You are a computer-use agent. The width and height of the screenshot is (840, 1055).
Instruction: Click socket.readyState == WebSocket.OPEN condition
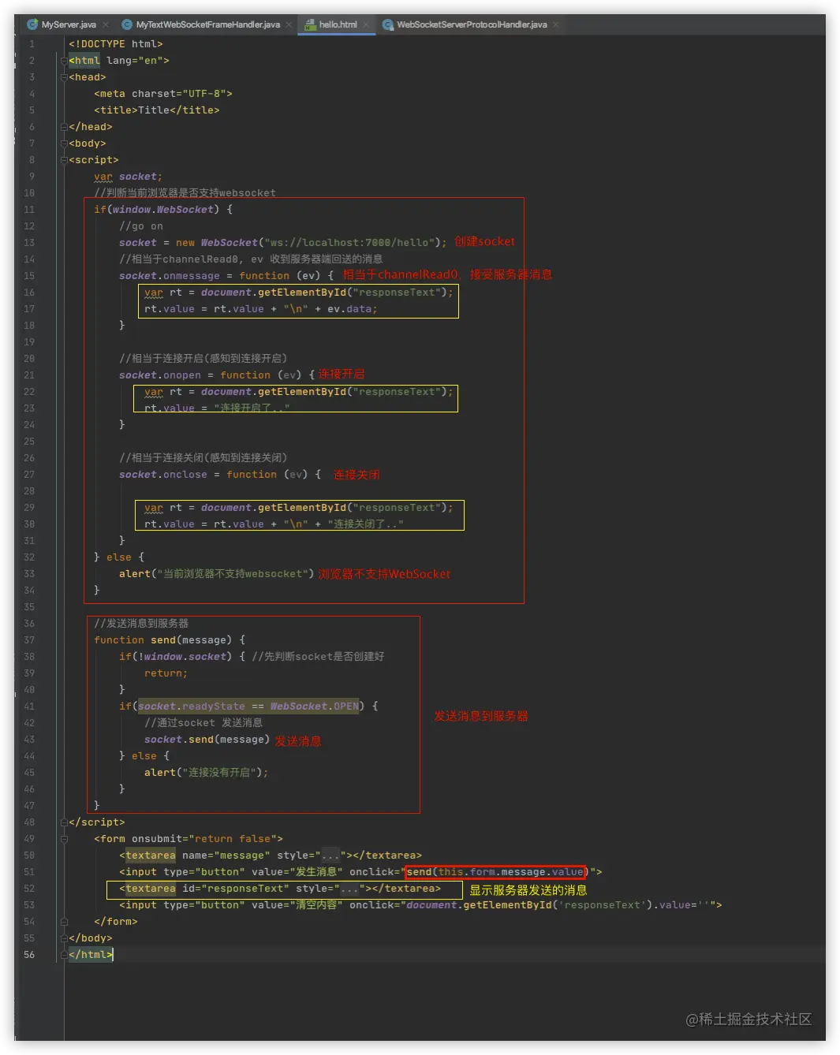pos(248,706)
